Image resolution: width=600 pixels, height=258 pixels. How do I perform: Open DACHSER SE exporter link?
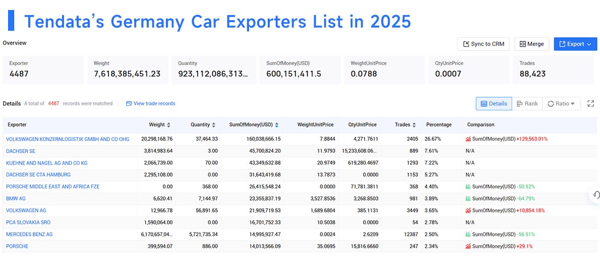[21, 151]
